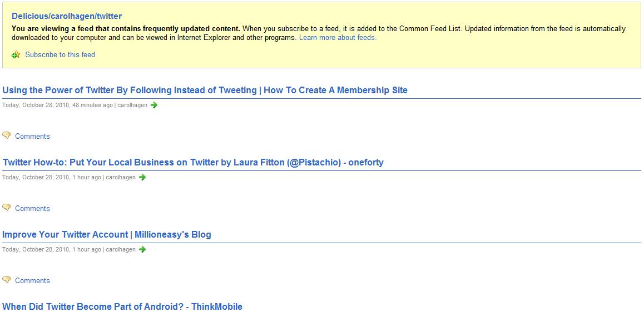View Comments for Millioneasy's Blog post
The width and height of the screenshot is (644, 312).
pos(32,281)
